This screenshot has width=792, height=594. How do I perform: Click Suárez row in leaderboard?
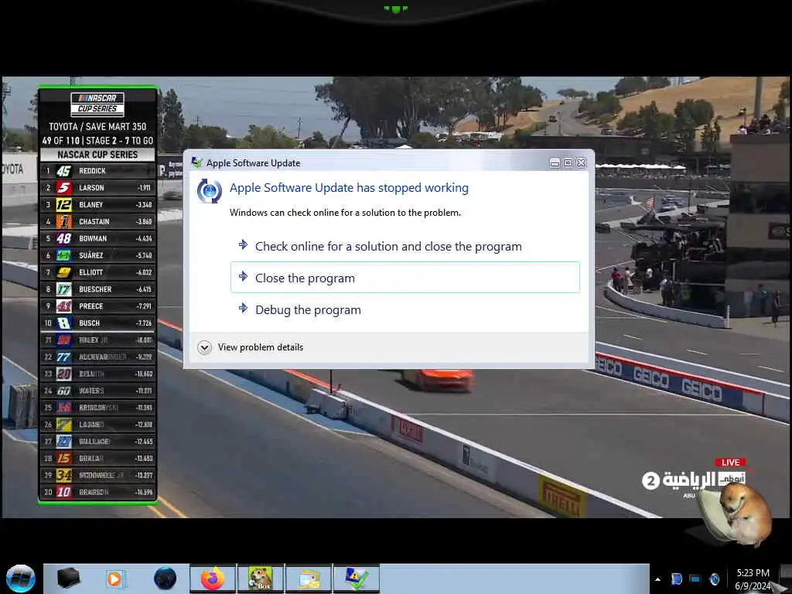pyautogui.click(x=97, y=255)
